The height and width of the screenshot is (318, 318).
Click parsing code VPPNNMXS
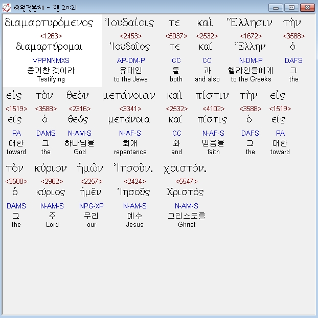pos(51,60)
